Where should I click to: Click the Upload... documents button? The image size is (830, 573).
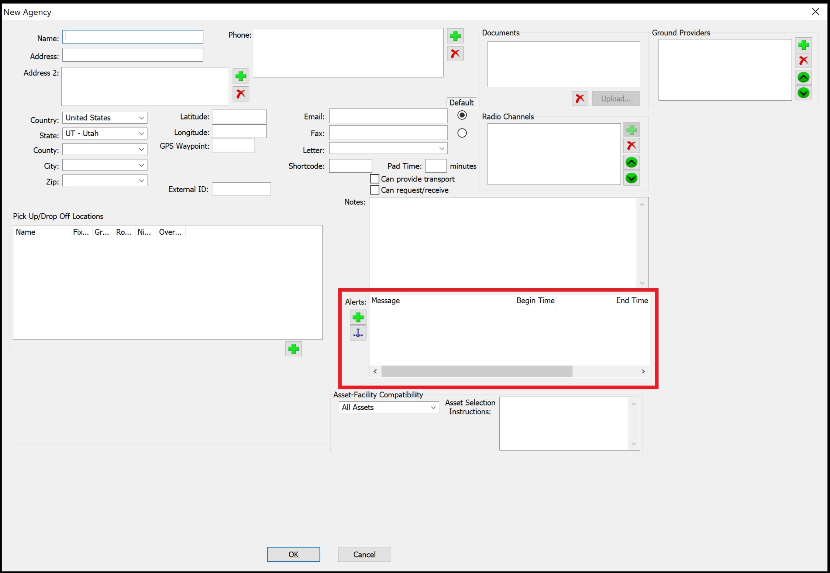tap(616, 99)
